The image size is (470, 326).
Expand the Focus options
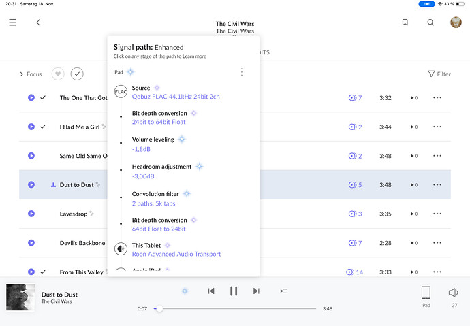point(31,74)
